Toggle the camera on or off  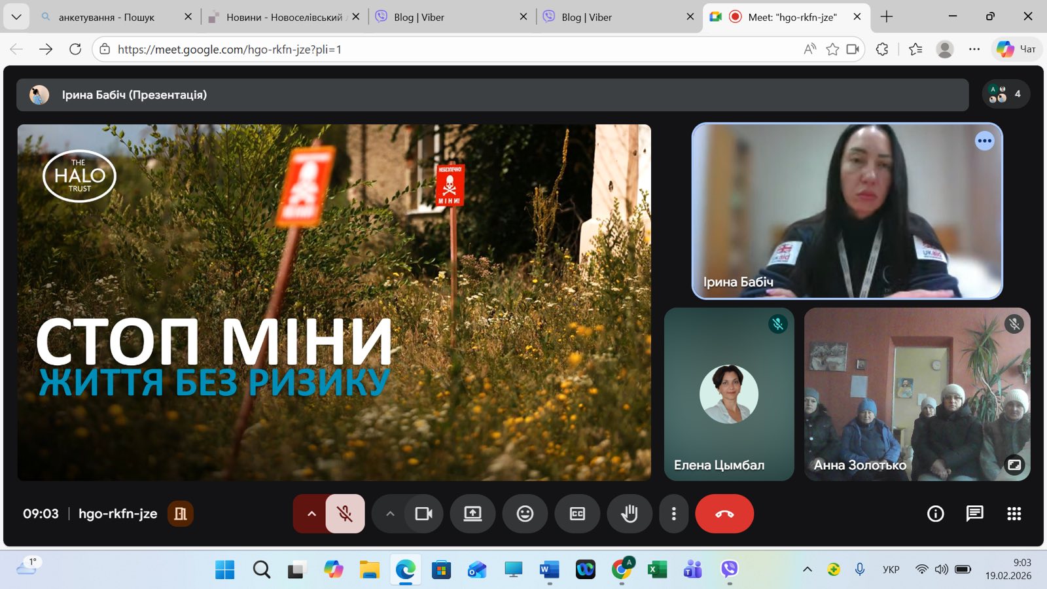coord(423,514)
